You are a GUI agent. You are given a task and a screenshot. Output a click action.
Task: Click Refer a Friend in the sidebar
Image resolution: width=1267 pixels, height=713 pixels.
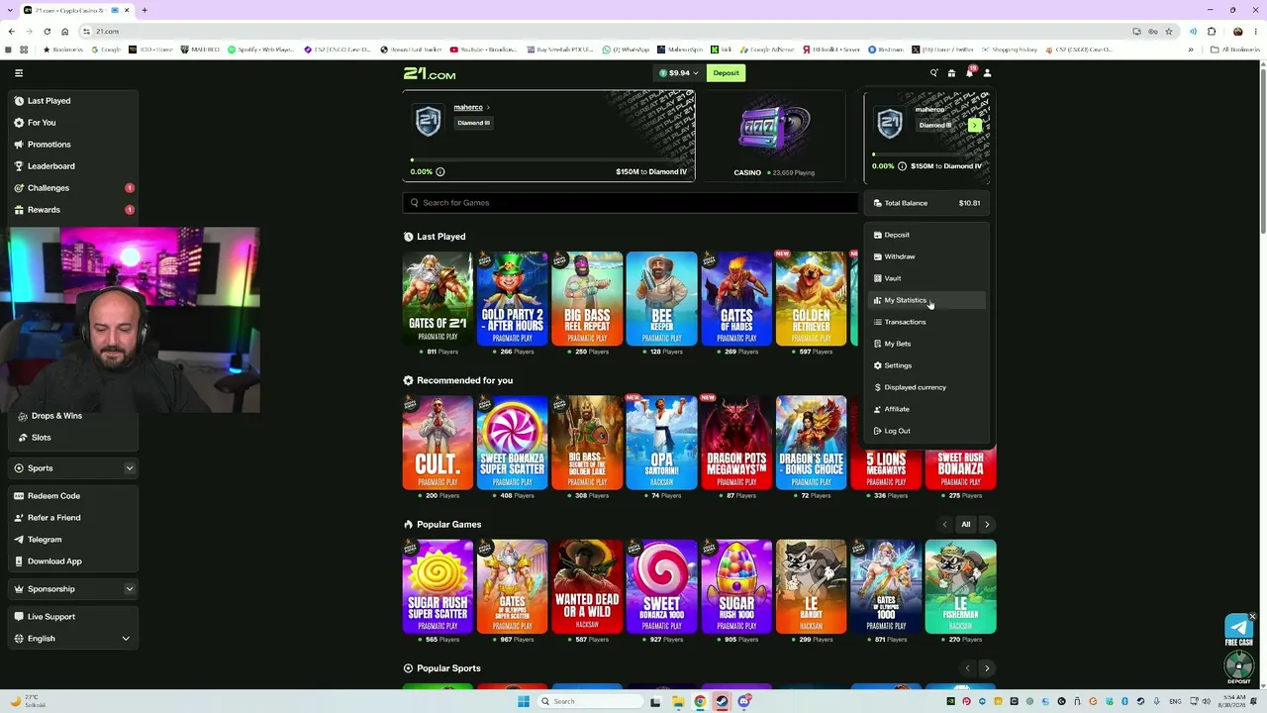coord(74,518)
